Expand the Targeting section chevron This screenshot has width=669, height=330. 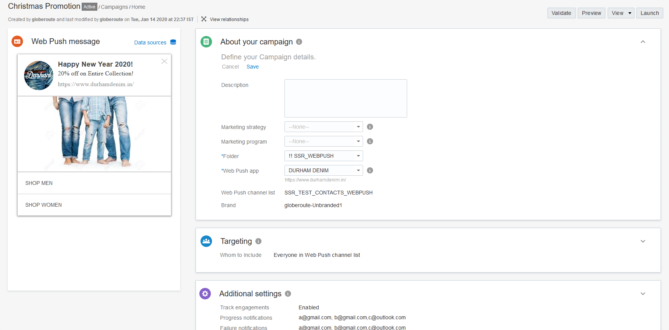(643, 241)
